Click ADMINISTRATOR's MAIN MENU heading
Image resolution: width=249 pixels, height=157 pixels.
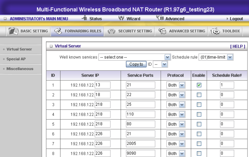click(x=39, y=19)
